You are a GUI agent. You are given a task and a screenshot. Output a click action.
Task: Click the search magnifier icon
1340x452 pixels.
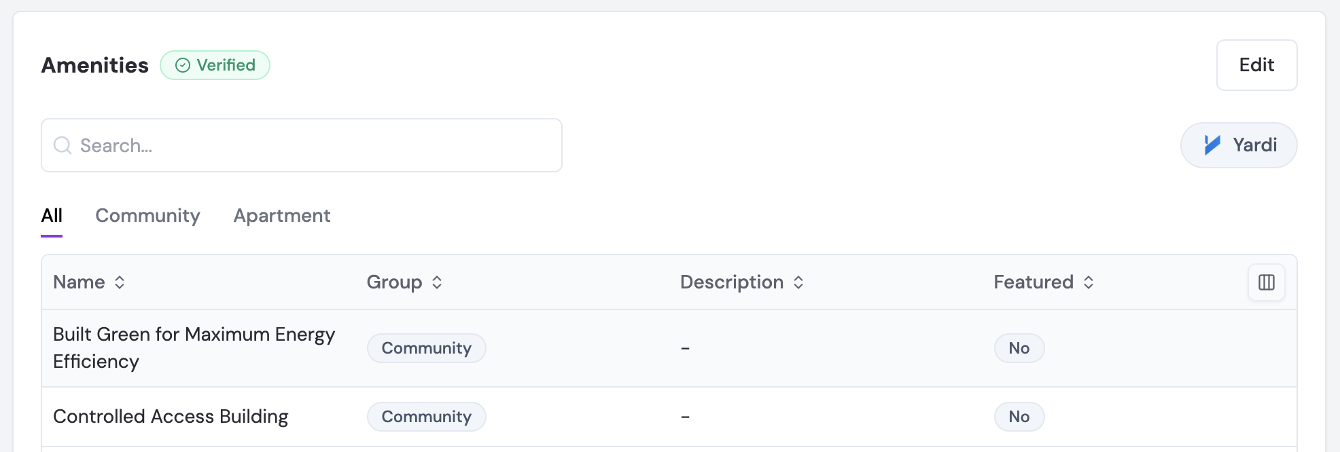point(63,145)
